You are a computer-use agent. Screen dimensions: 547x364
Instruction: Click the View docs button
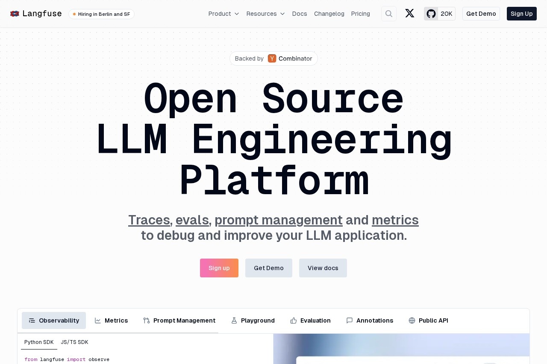click(323, 268)
